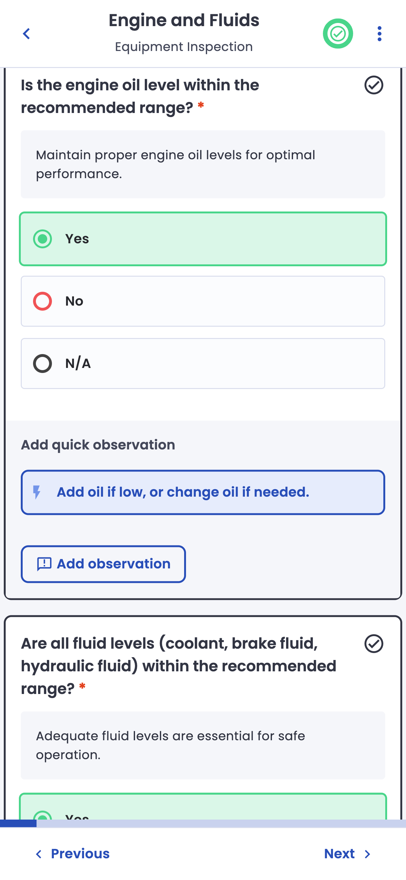Select Yes for engine oil level

tap(203, 239)
